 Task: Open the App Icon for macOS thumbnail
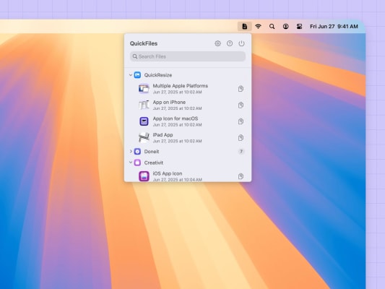click(x=144, y=121)
